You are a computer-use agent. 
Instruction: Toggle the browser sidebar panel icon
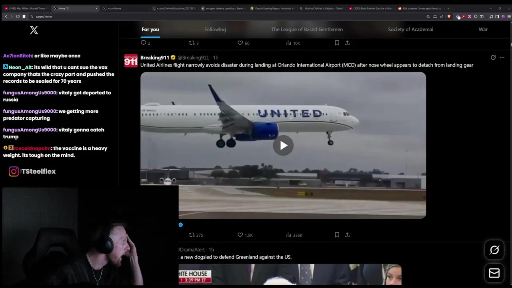(497, 16)
